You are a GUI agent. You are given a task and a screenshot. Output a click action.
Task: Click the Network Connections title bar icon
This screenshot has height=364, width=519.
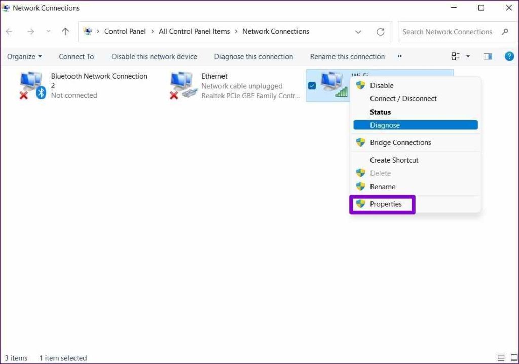coord(6,7)
